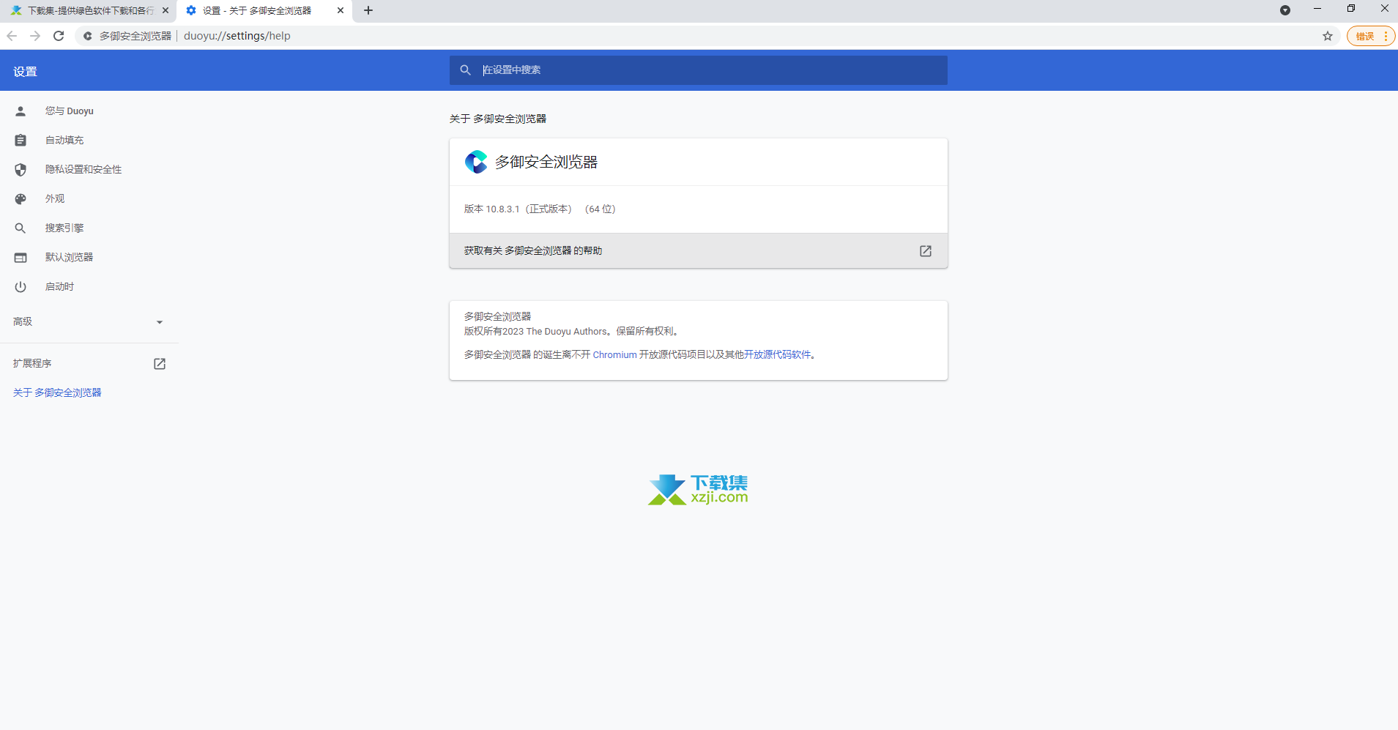Select 关于 多御安全浏览器 in sidebar
This screenshot has width=1398, height=730.
click(x=57, y=393)
